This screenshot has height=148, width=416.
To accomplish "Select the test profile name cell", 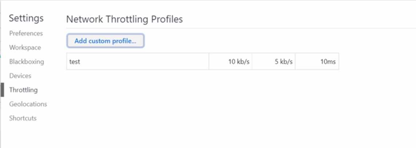I will [x=138, y=62].
